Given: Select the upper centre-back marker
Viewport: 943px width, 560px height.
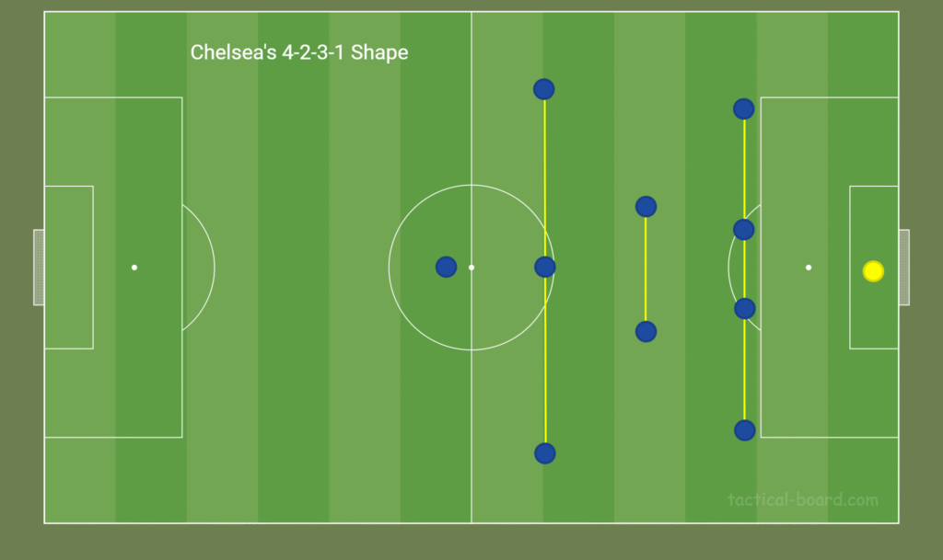Looking at the screenshot, I should coord(744,229).
